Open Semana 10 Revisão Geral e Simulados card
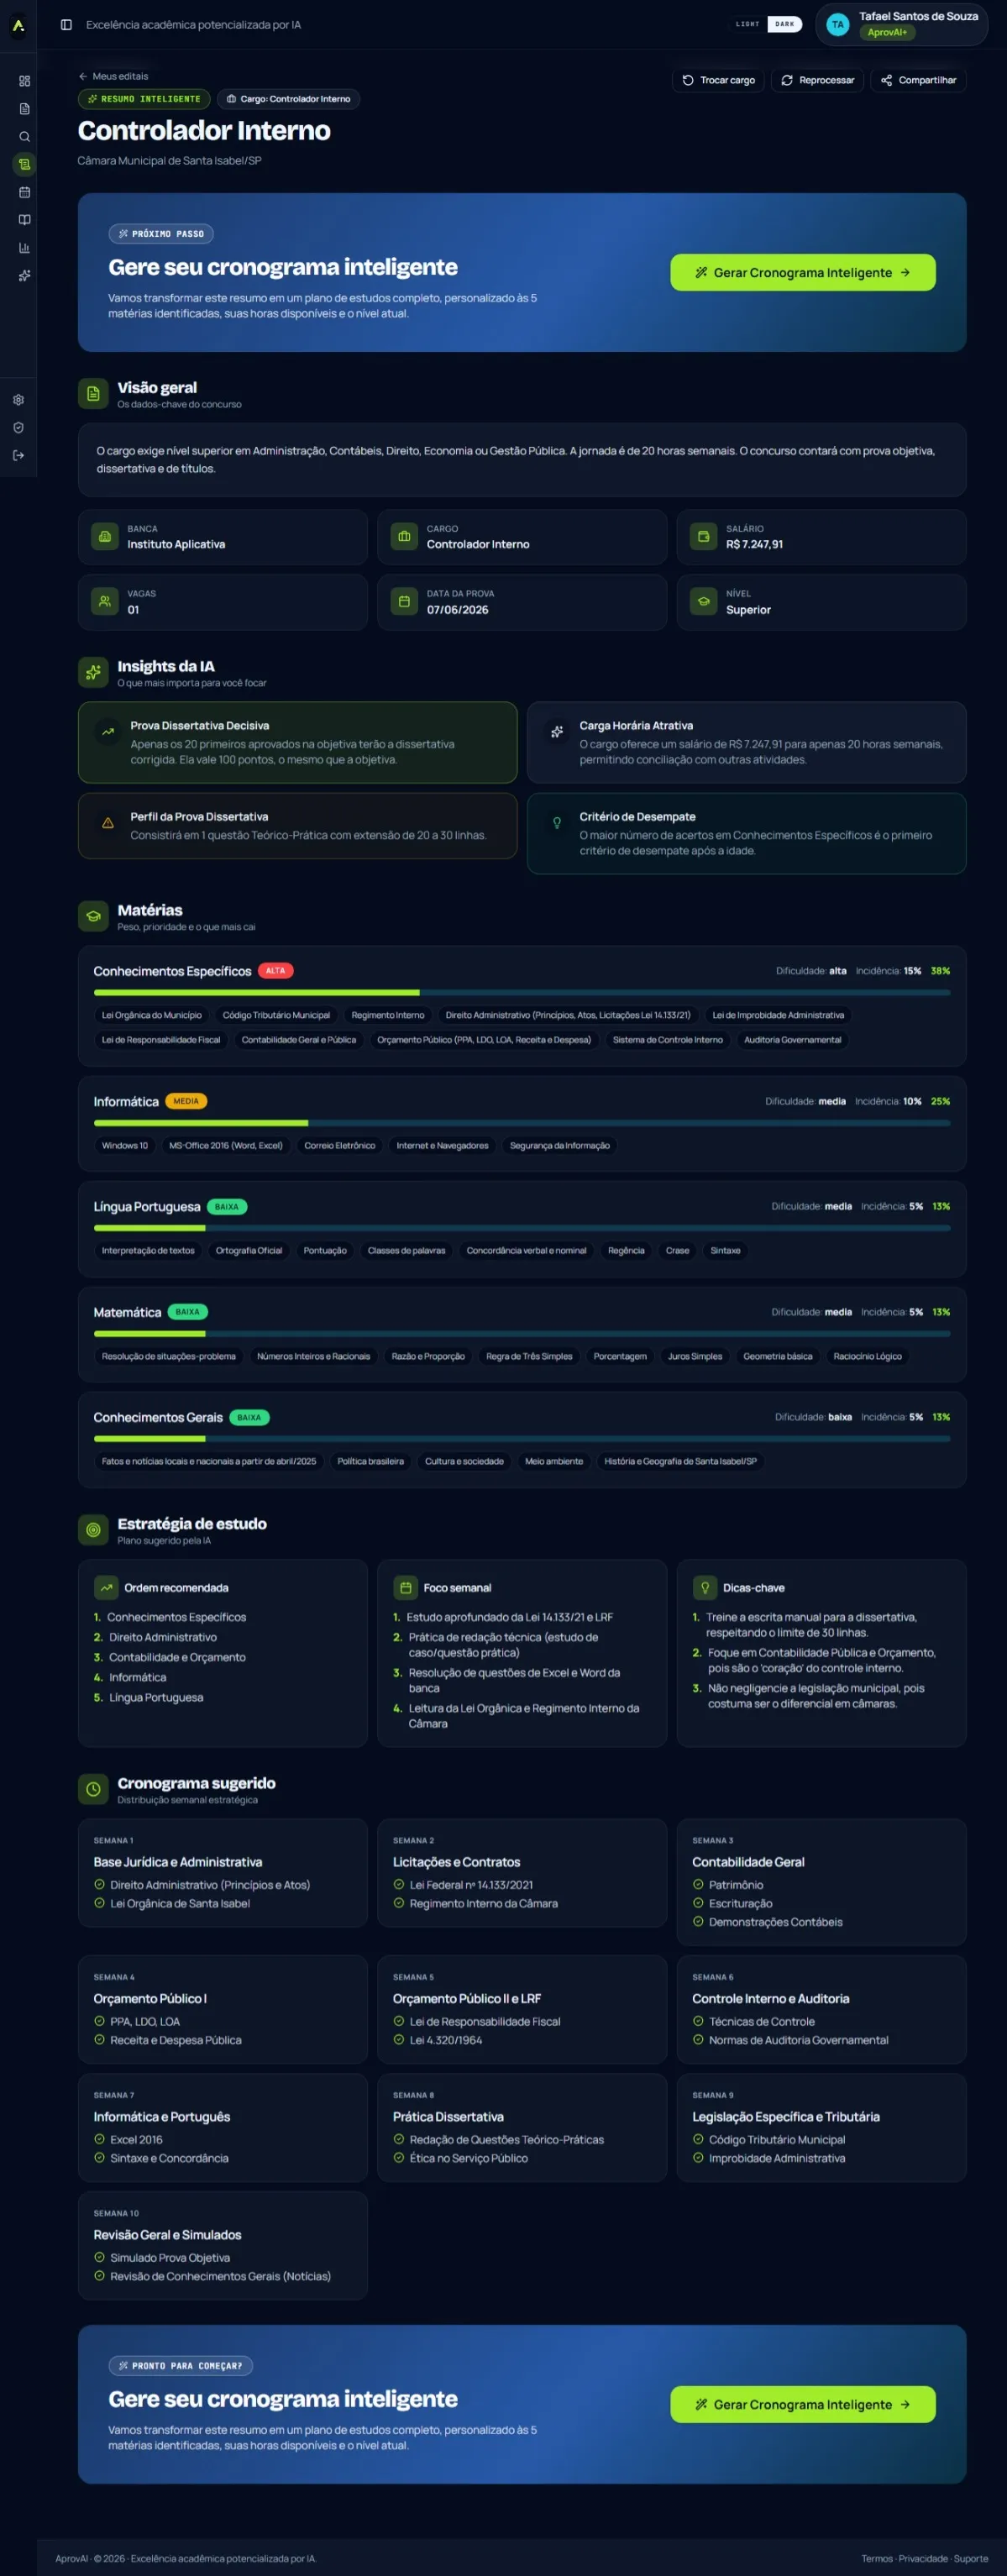Screen dimensions: 1007x2576 point(223,2246)
